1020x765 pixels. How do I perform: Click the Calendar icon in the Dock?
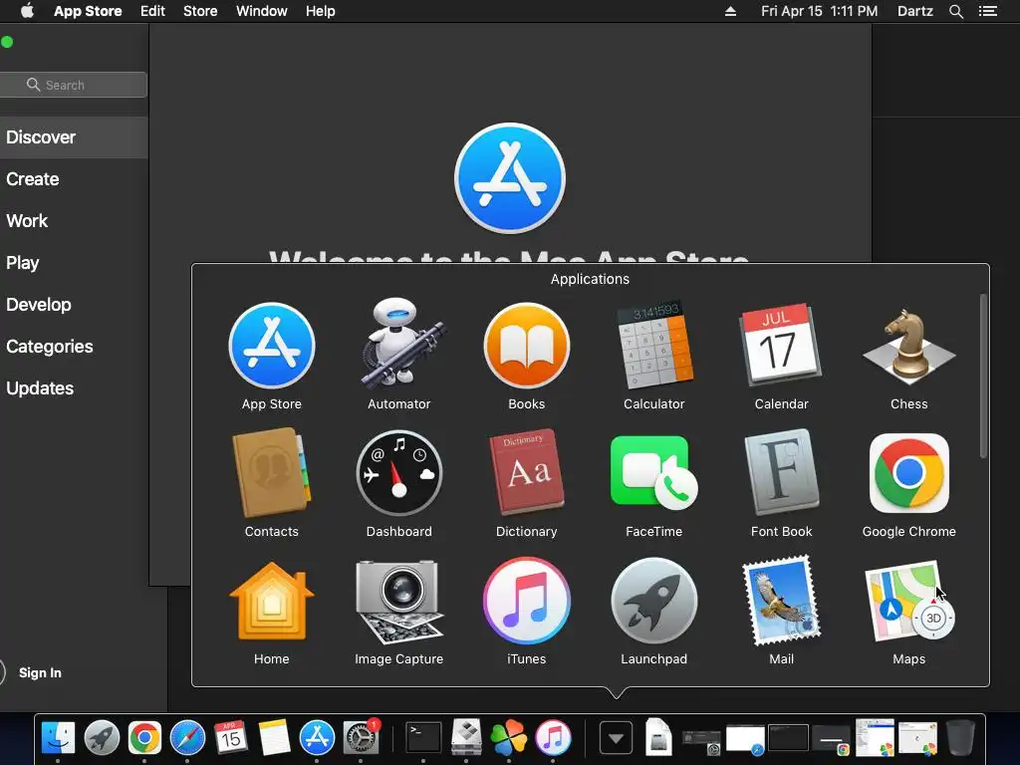[x=230, y=738]
